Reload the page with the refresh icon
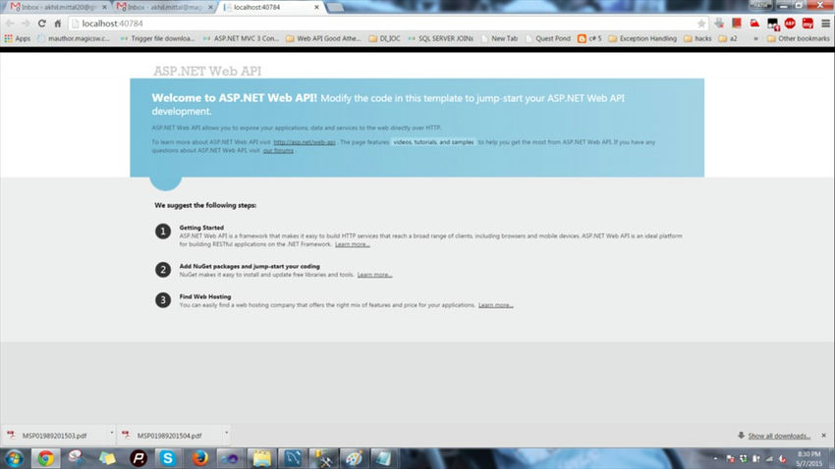The height and width of the screenshot is (469, 835). coord(41,24)
